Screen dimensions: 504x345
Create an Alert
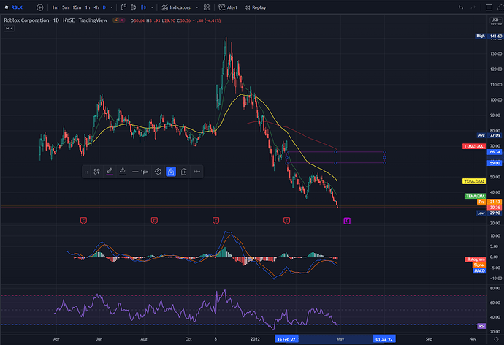point(228,7)
